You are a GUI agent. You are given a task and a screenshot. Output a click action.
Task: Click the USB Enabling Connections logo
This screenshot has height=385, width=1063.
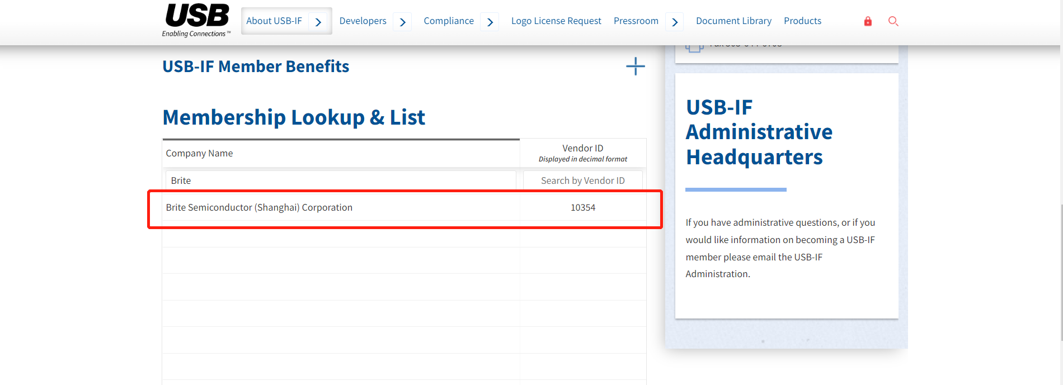196,20
